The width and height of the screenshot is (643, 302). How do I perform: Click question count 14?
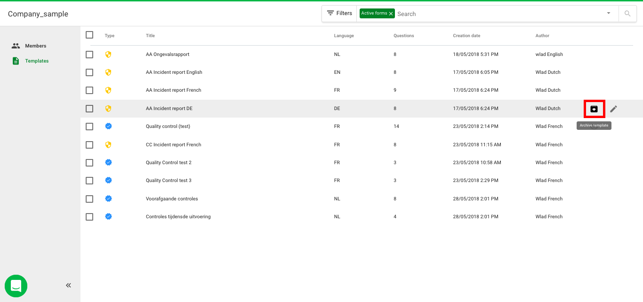click(x=396, y=127)
